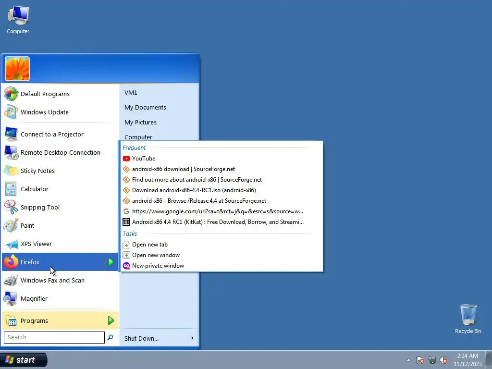Open Computer in the start menu list

[x=160, y=136]
